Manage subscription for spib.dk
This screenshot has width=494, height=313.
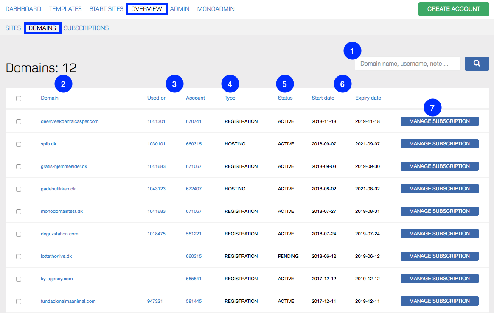point(440,144)
